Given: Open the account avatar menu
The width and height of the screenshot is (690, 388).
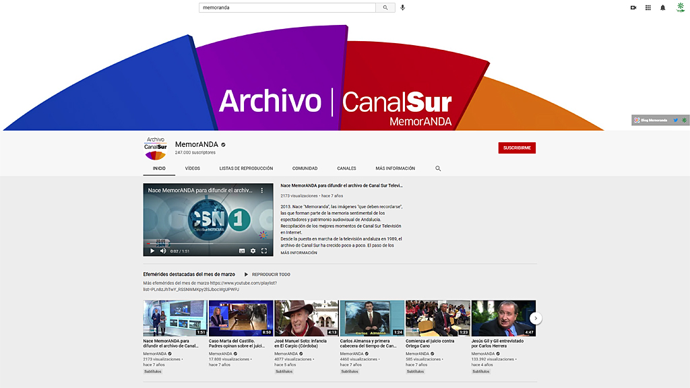Looking at the screenshot, I should coord(681,7).
